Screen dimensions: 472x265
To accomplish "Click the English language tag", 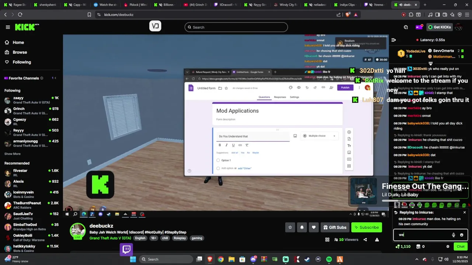I will click(x=140, y=238).
